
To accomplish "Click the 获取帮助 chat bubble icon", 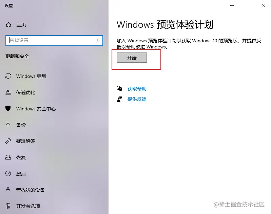I will (119, 89).
